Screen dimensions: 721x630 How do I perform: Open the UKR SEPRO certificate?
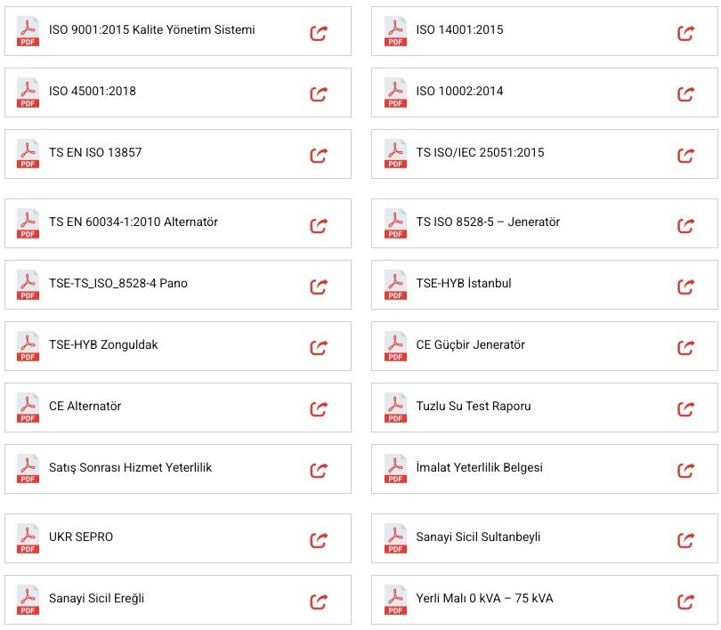81,537
